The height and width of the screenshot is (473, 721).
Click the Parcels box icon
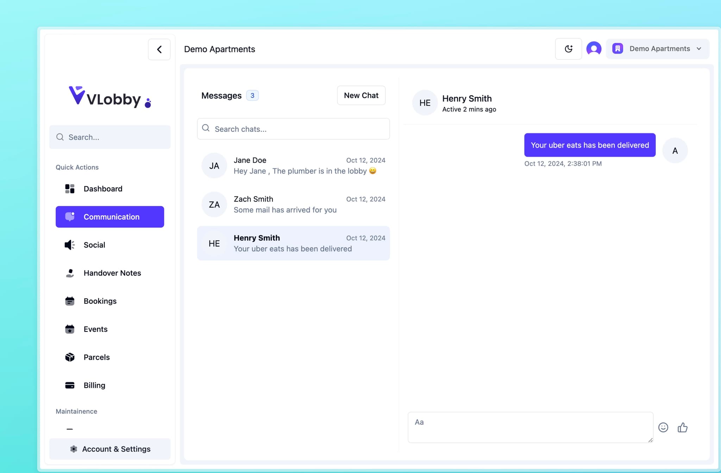[x=70, y=357]
